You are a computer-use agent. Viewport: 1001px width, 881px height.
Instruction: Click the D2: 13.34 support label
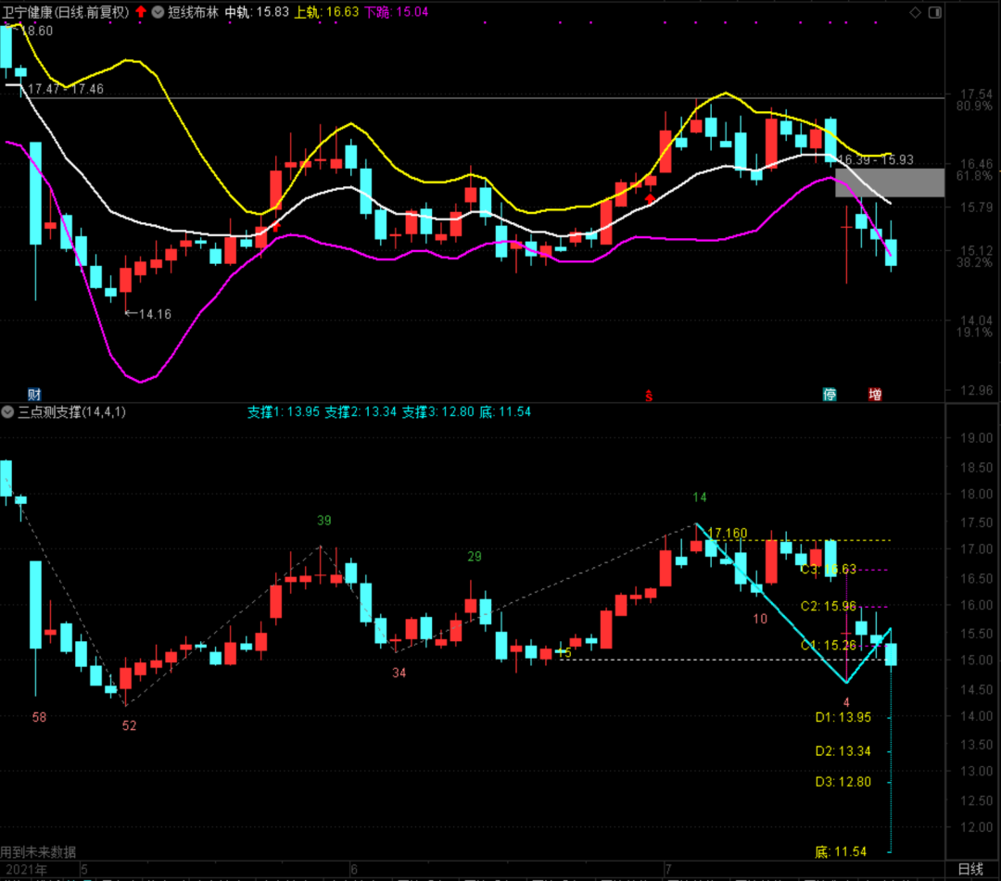(843, 751)
